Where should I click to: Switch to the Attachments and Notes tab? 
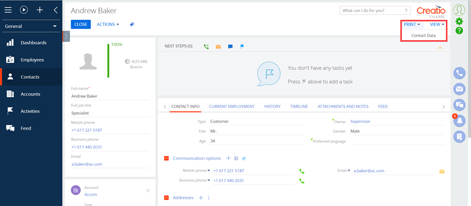click(343, 106)
